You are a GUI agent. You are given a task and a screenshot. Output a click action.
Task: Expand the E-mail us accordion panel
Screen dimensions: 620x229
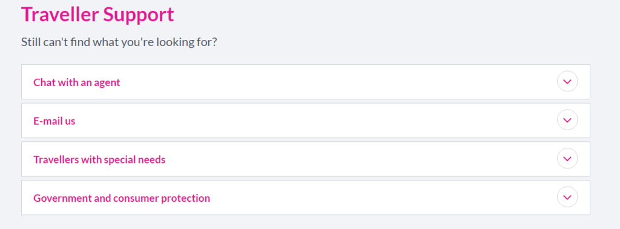[305, 121]
